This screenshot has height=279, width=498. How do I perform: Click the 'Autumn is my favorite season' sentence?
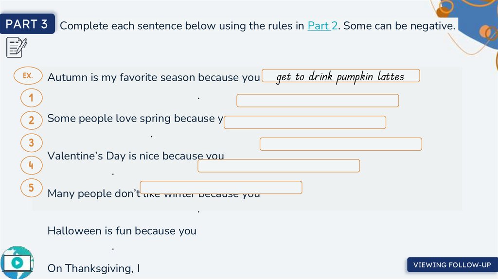[x=153, y=77]
